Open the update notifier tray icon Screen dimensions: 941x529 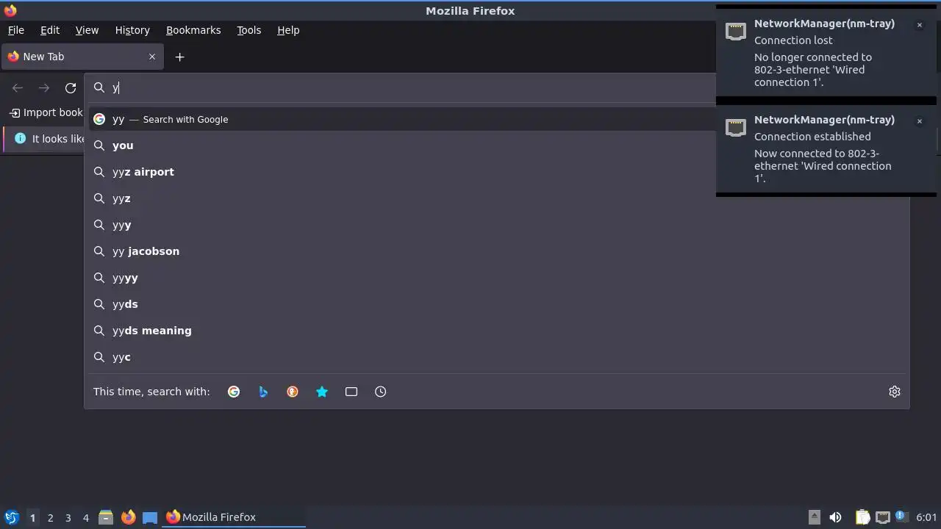(902, 517)
